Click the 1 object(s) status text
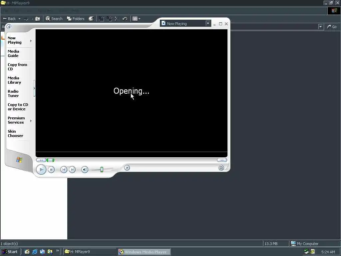Viewport: 341px width, 256px height. tap(9, 244)
